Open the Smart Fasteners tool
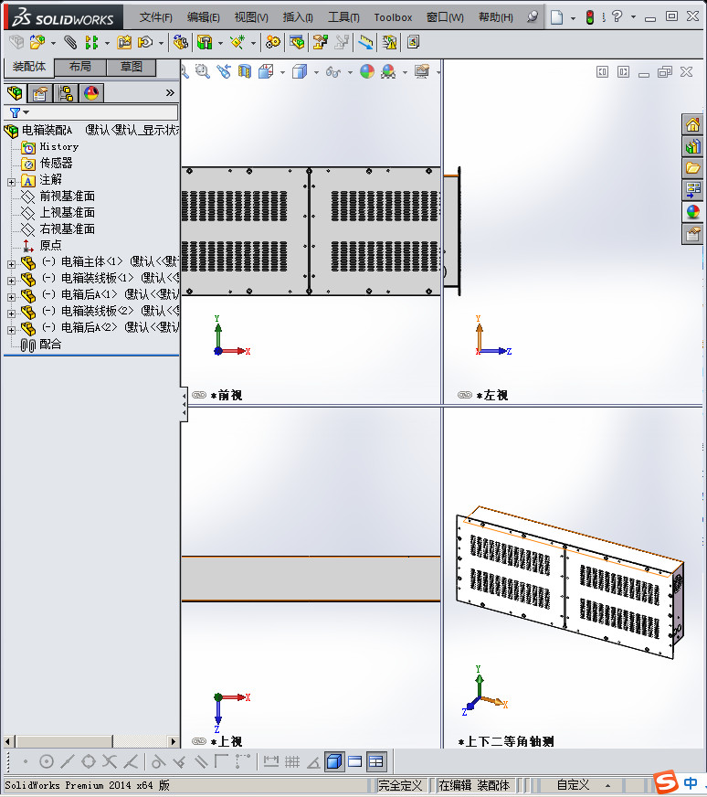Viewport: 707px width, 797px height. pyautogui.click(x=124, y=42)
